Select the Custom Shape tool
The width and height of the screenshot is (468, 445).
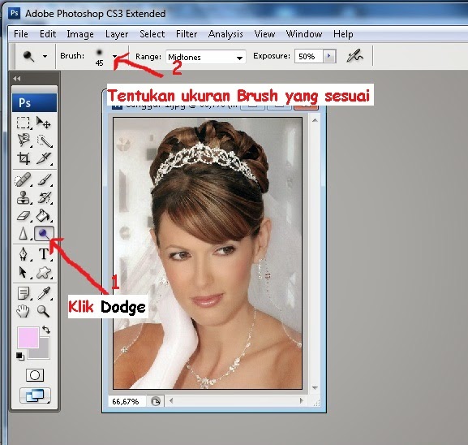[x=44, y=272]
